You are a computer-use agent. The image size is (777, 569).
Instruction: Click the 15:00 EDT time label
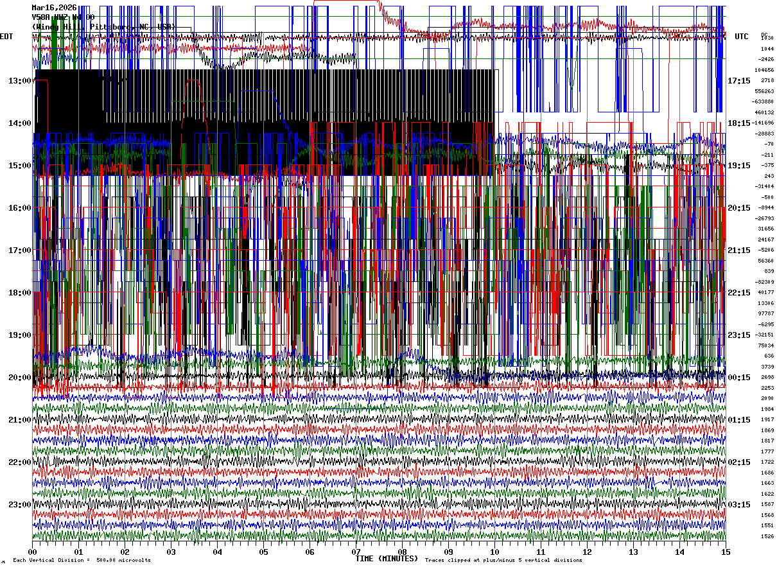20,165
